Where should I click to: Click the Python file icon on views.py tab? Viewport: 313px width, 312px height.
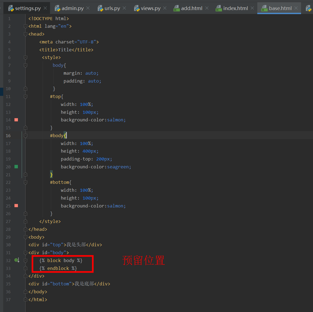[x=137, y=8]
